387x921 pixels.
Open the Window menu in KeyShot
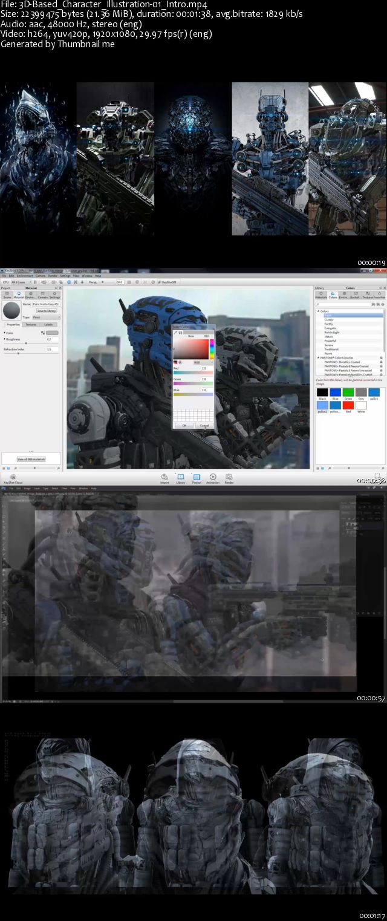[86, 276]
